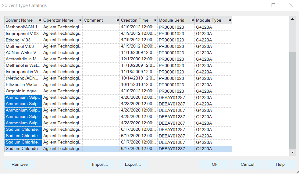Click the pin icon in Module Type header
Screen dimensions: 299x174
pos(229,20)
